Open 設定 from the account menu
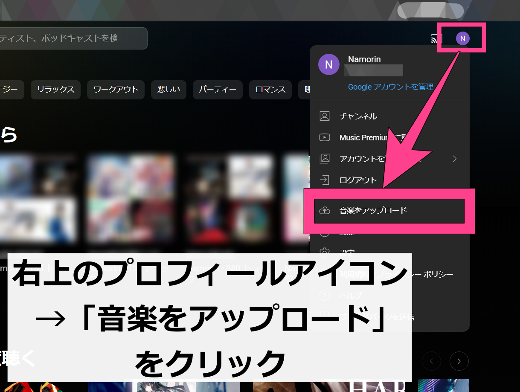The width and height of the screenshot is (520, 392). click(x=390, y=253)
